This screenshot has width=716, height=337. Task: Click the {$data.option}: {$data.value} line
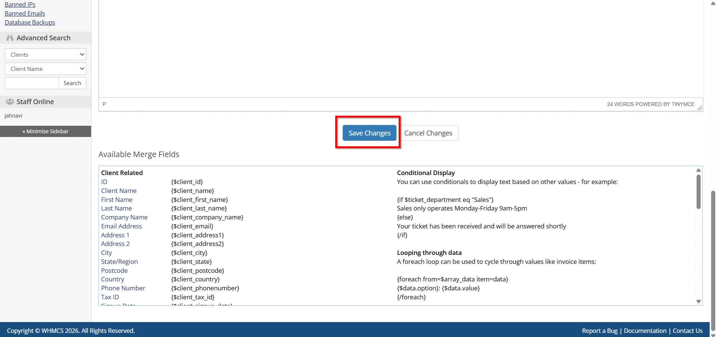pyautogui.click(x=438, y=288)
